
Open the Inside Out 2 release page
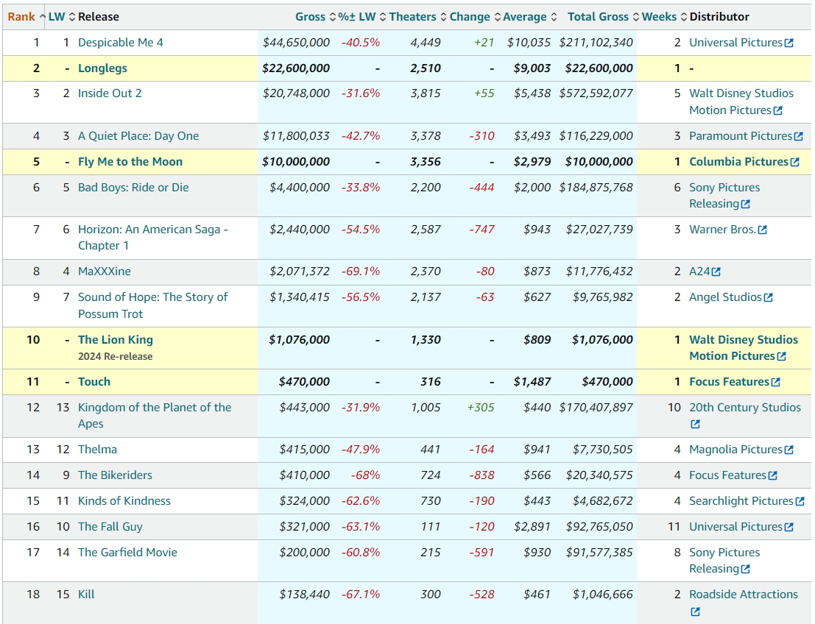(110, 93)
